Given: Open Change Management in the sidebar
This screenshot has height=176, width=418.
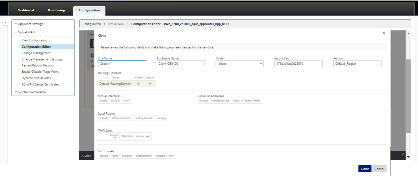Looking at the screenshot, I should pyautogui.click(x=36, y=53).
